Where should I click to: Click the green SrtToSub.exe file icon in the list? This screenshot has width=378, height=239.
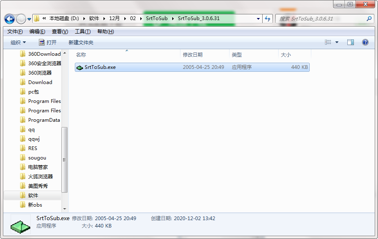pos(79,68)
